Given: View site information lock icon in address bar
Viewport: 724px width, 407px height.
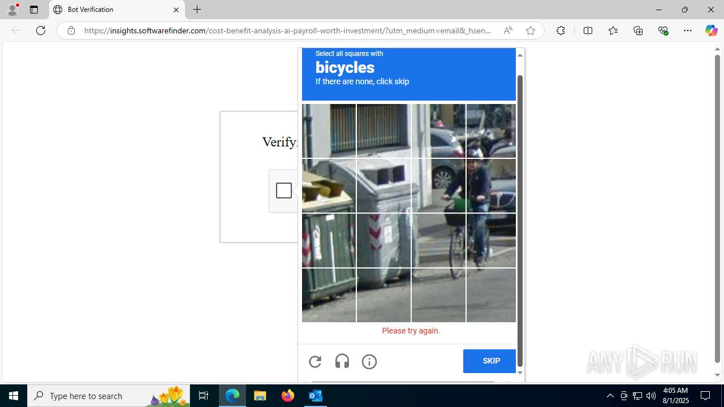Looking at the screenshot, I should coord(71,31).
